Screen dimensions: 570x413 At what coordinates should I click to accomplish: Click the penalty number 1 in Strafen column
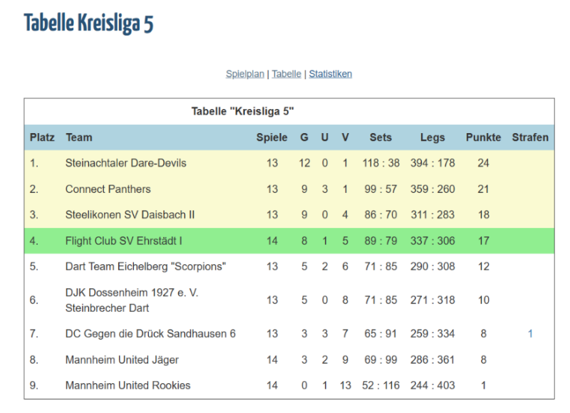coord(530,333)
